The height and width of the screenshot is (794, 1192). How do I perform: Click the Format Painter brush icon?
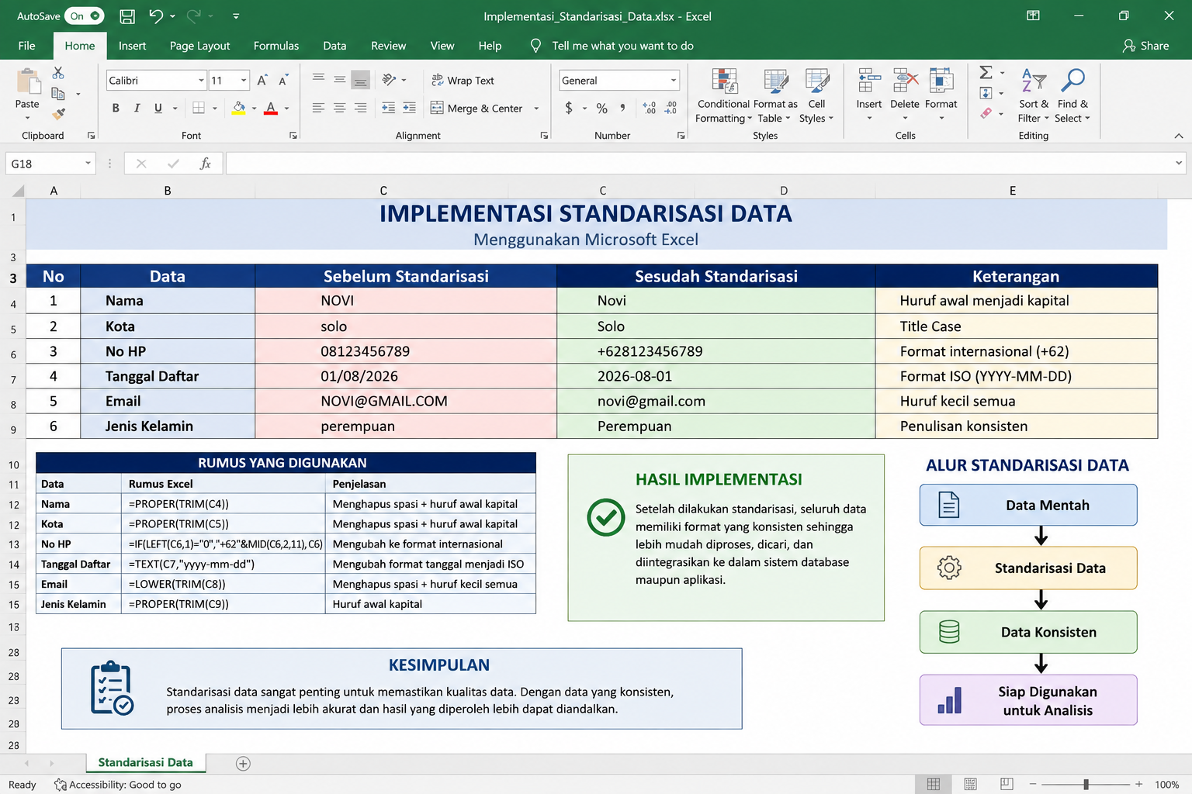[x=58, y=114]
